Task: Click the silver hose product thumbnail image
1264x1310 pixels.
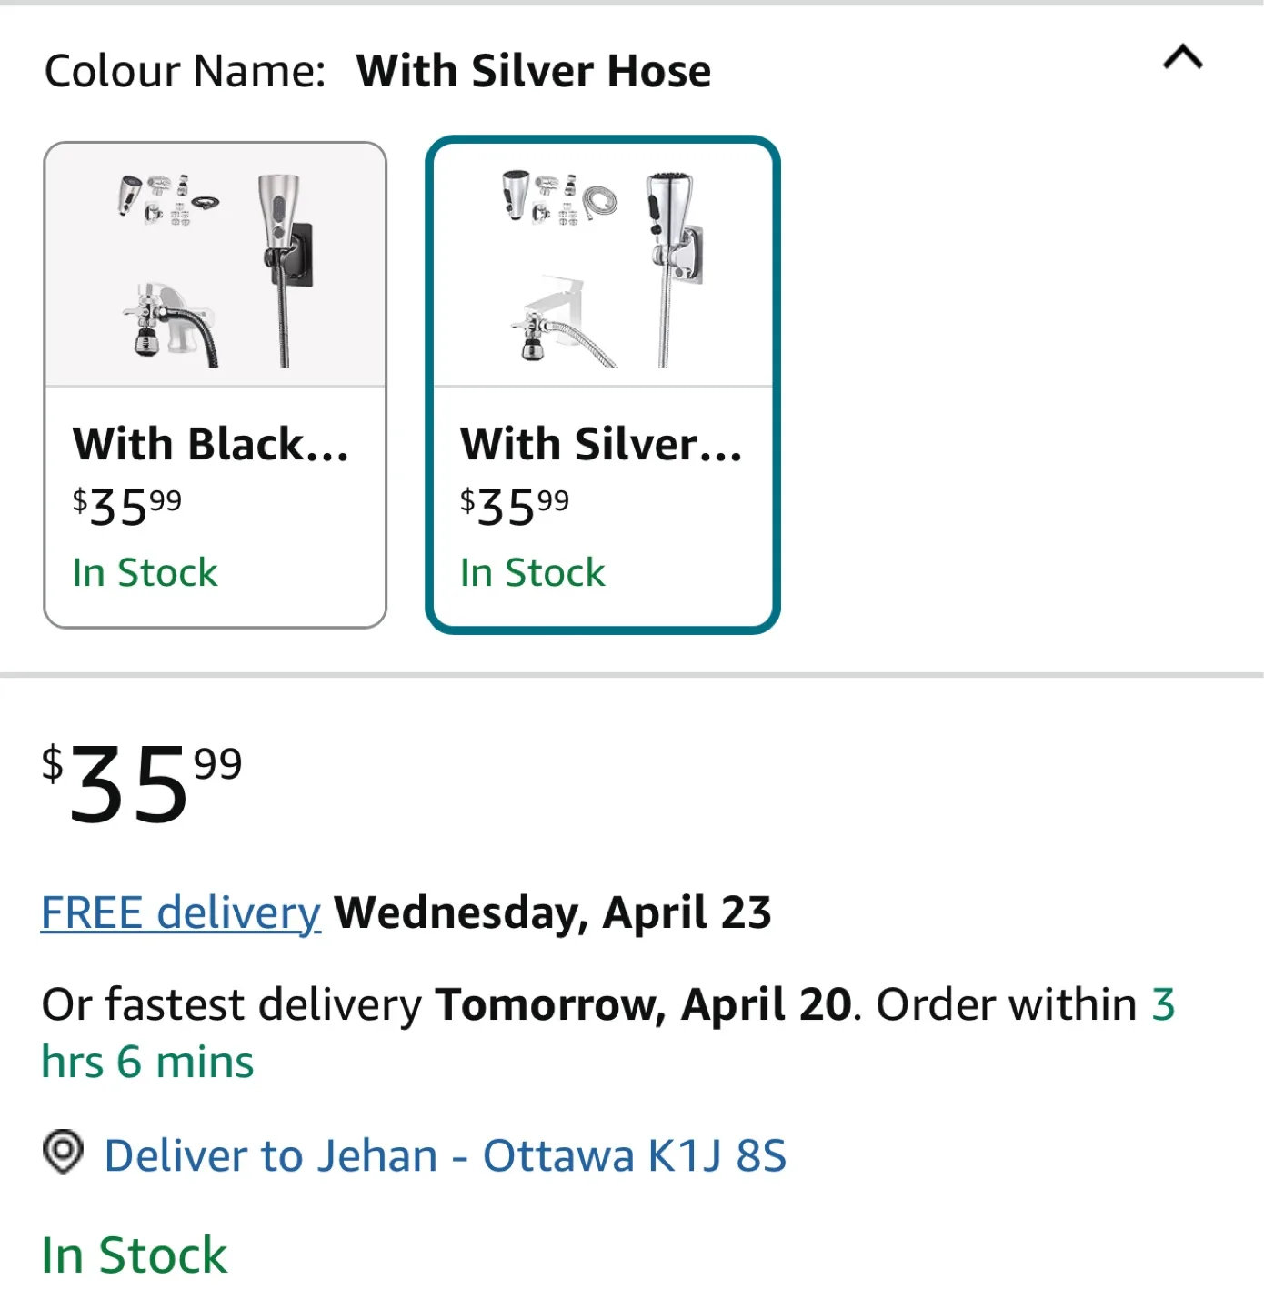Action: click(x=603, y=266)
